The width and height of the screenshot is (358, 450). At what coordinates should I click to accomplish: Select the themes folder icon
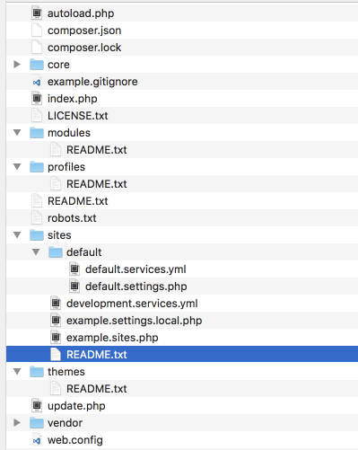[37, 372]
